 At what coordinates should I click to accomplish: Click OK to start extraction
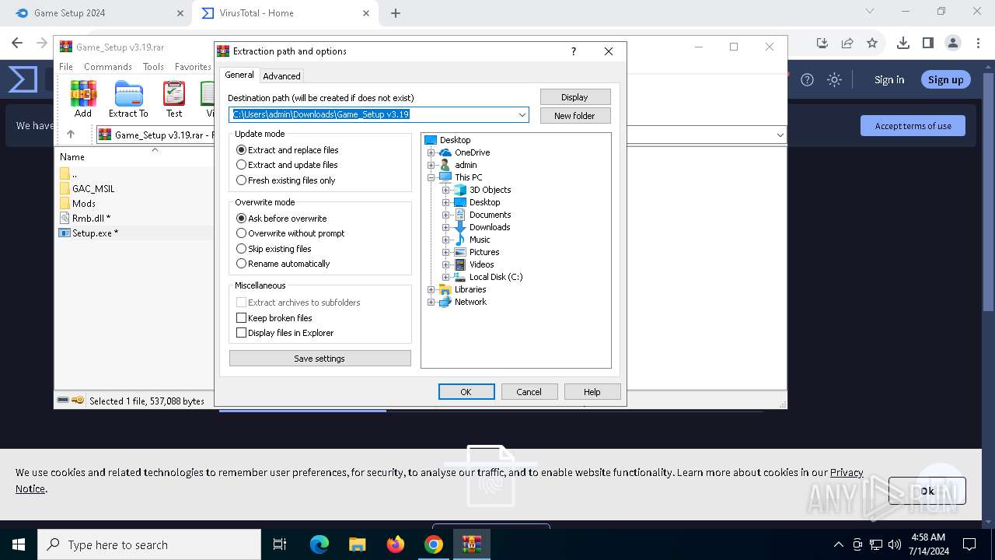coord(466,392)
